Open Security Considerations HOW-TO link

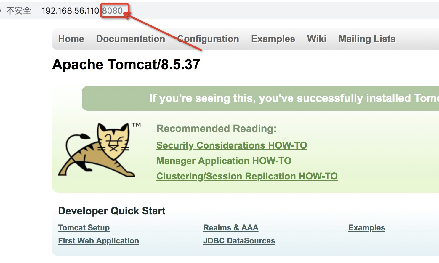click(232, 145)
